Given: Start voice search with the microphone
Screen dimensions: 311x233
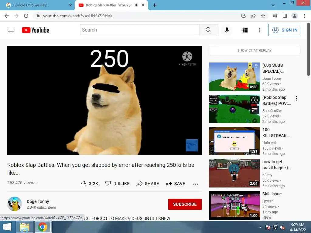Looking at the screenshot, I should 227,30.
